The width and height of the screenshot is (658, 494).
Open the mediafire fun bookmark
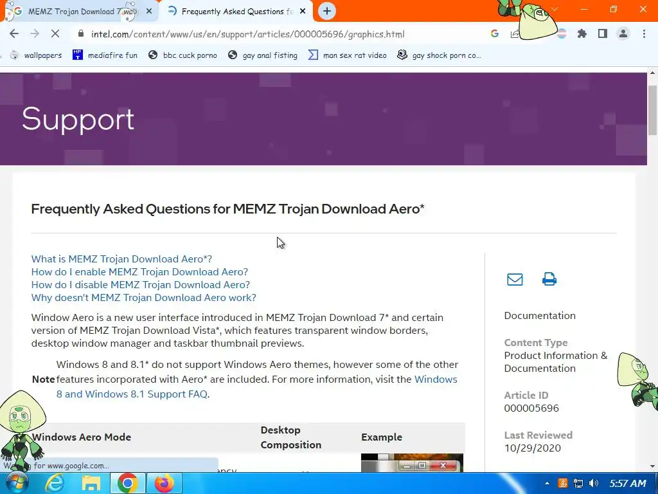[x=105, y=55]
